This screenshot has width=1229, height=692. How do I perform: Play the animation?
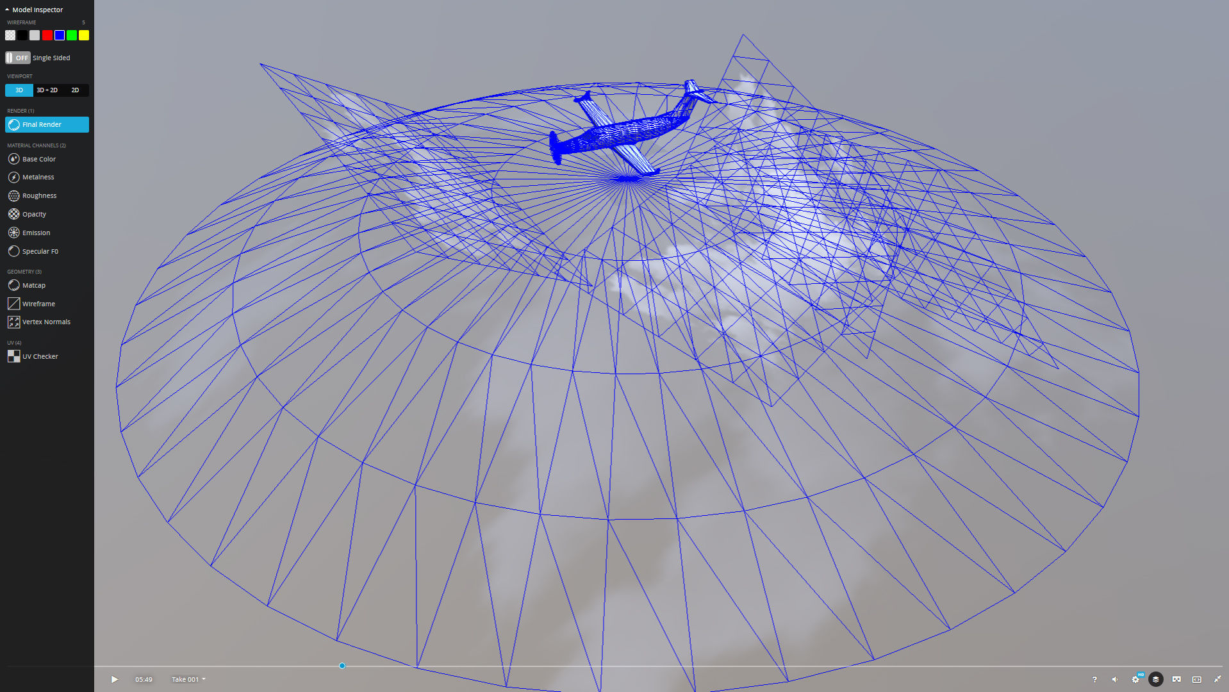pyautogui.click(x=115, y=679)
